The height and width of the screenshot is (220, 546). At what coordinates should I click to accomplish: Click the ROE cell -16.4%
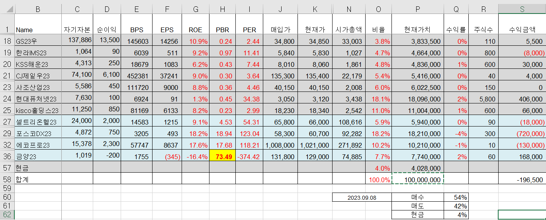point(195,156)
